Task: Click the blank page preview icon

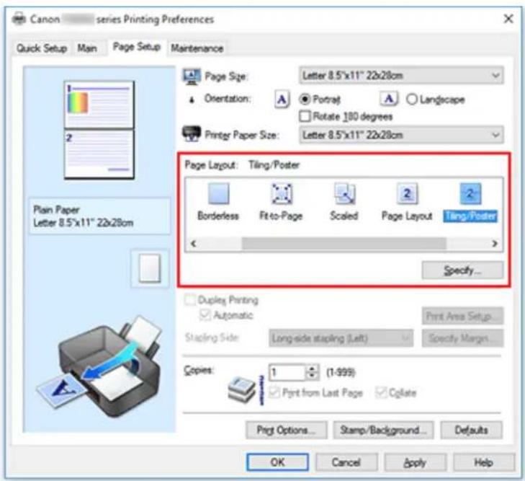Action: (x=150, y=268)
